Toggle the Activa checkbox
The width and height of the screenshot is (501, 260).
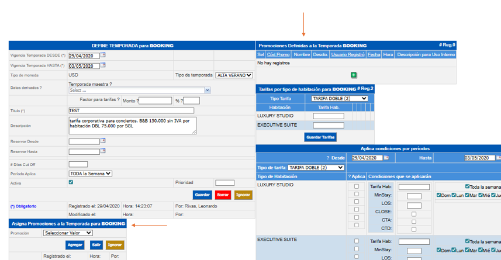71,182
